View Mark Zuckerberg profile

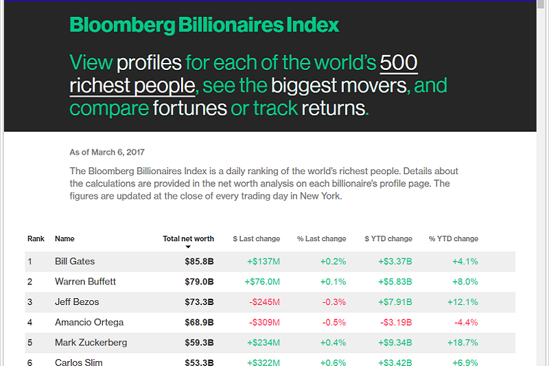[x=91, y=343]
